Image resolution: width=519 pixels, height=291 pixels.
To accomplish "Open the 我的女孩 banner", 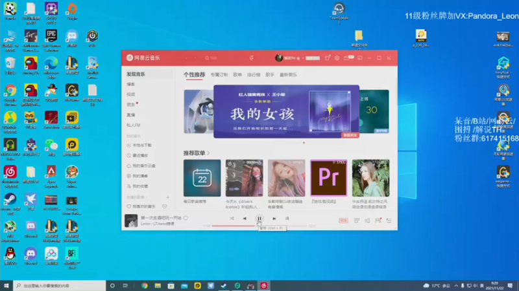I will click(x=286, y=111).
